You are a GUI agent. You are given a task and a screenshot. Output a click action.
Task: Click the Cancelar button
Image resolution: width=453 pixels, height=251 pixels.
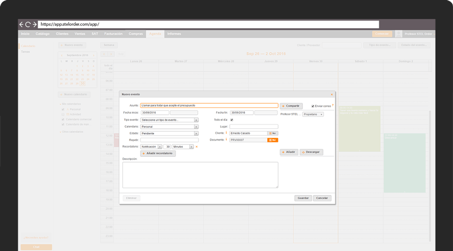pyautogui.click(x=322, y=198)
